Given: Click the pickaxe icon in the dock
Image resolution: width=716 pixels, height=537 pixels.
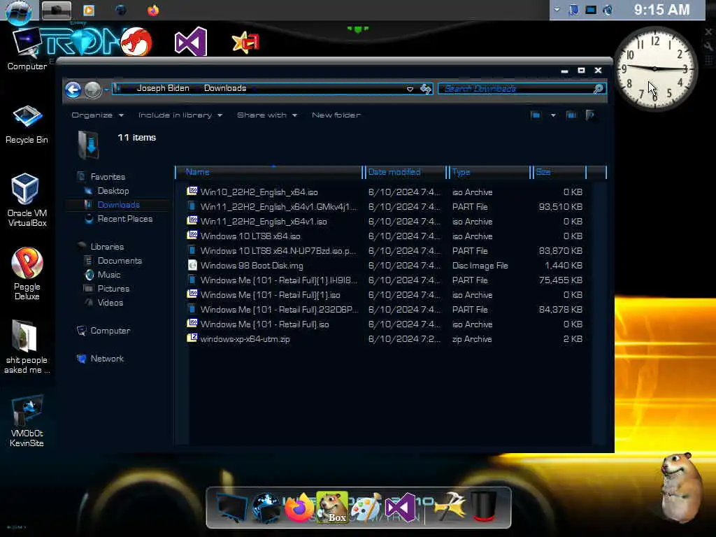Looking at the screenshot, I should click(x=450, y=507).
